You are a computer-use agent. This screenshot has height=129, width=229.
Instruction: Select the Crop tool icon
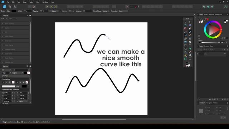[x=190, y=42]
